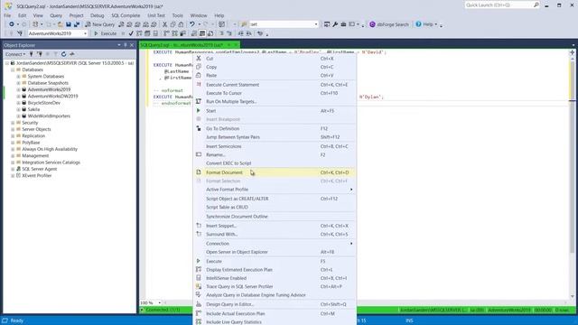This screenshot has height=325, width=578.
Task: Click the wrench Properties icon in toolbar
Action: [335, 24]
